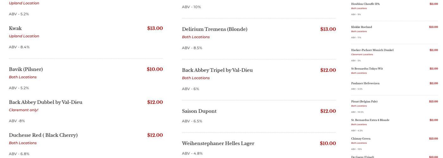
Task: Click the Klokke Roeland entry
Action: tap(361, 27)
